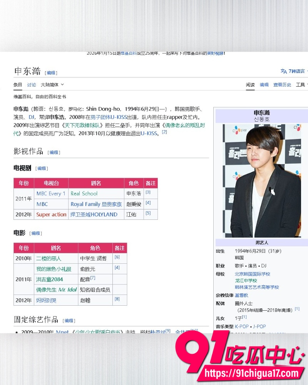Open the 男子团体 link in the intro

pyautogui.click(x=100, y=117)
